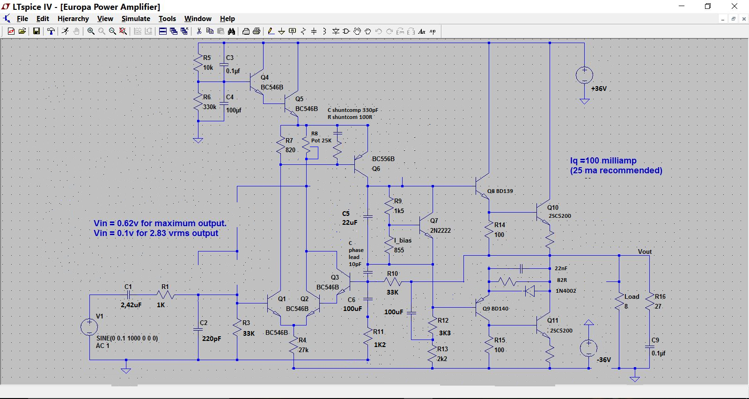Image resolution: width=749 pixels, height=399 pixels.
Task: Click the Undo arrow icon
Action: pos(379,31)
